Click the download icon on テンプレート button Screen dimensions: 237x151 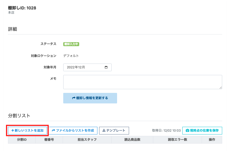pos(104,130)
